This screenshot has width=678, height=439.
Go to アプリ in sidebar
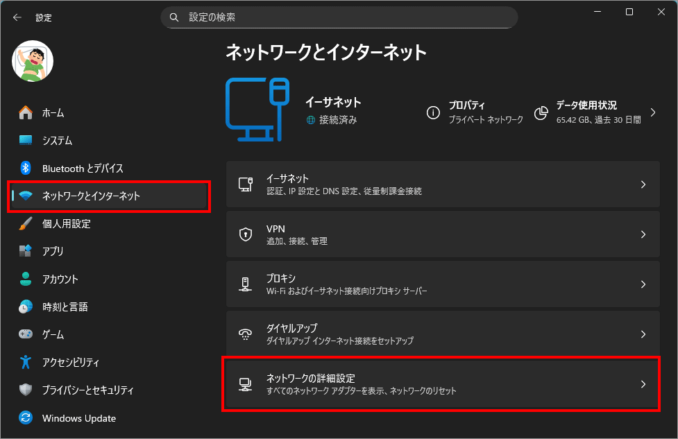pyautogui.click(x=53, y=251)
